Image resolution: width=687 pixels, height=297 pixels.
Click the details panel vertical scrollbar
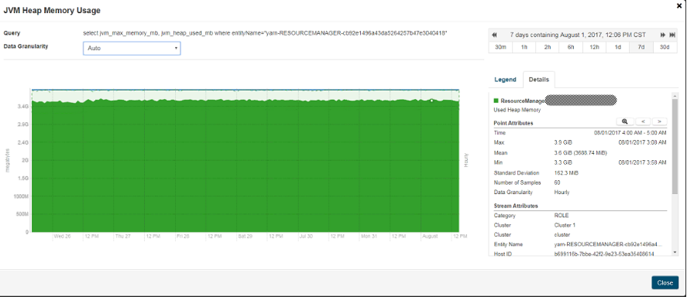675,145
